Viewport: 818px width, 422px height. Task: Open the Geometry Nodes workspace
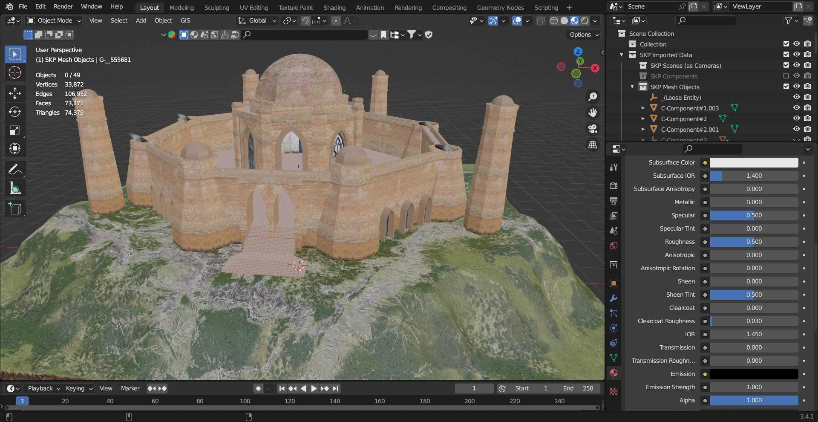pyautogui.click(x=500, y=8)
